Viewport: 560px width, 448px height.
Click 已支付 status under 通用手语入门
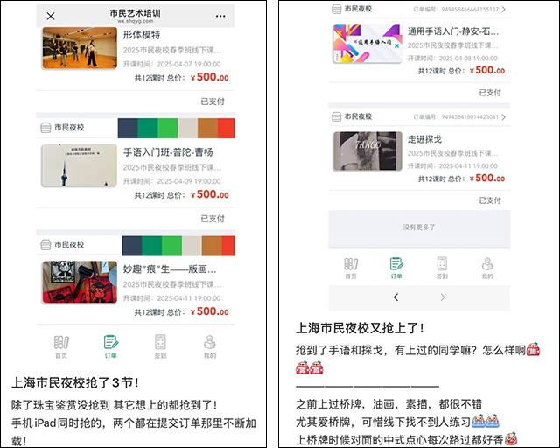coord(490,93)
